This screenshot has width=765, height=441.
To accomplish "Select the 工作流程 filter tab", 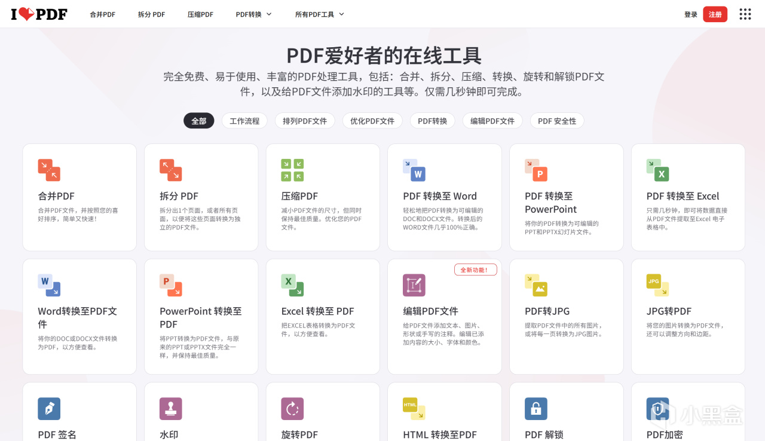I will click(244, 121).
